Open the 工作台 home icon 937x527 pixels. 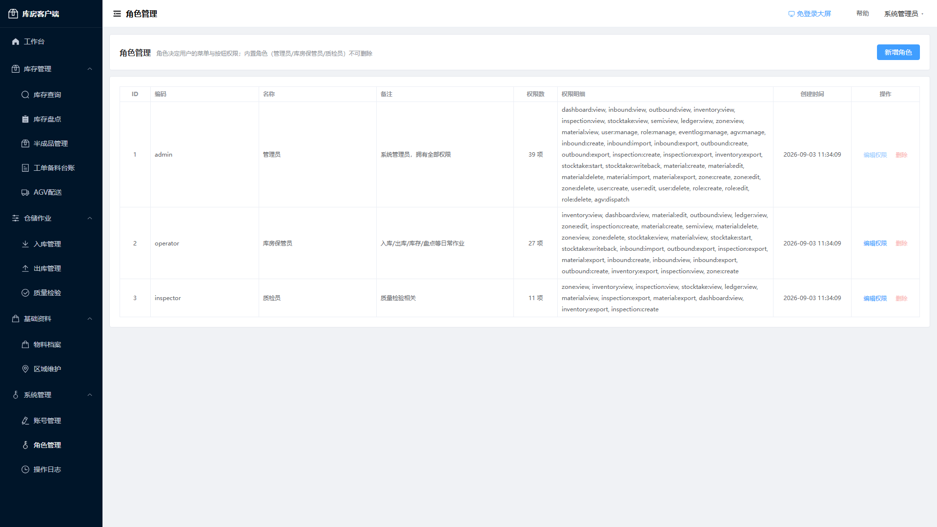pyautogui.click(x=16, y=41)
